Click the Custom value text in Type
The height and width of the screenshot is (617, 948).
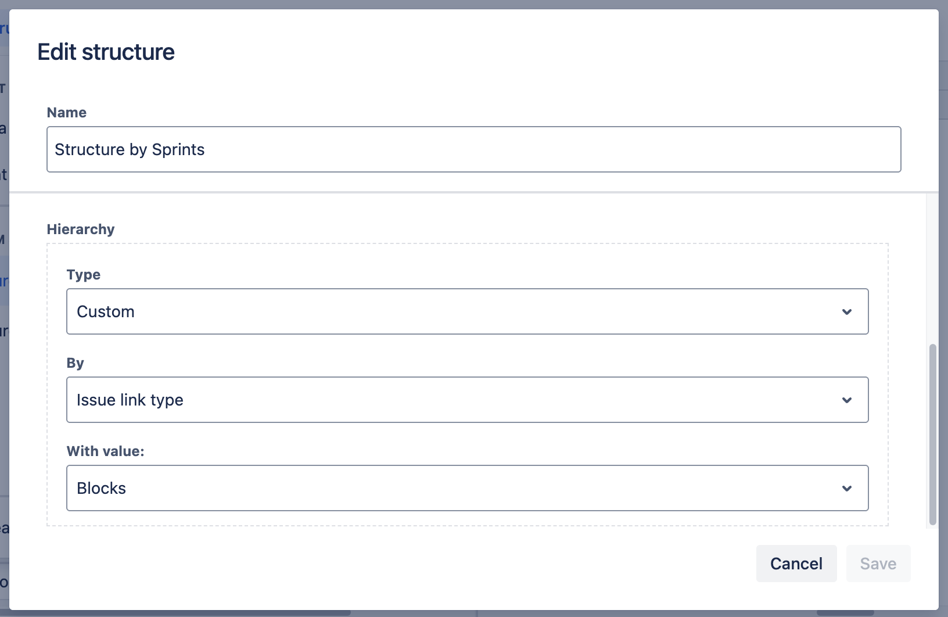tap(106, 312)
